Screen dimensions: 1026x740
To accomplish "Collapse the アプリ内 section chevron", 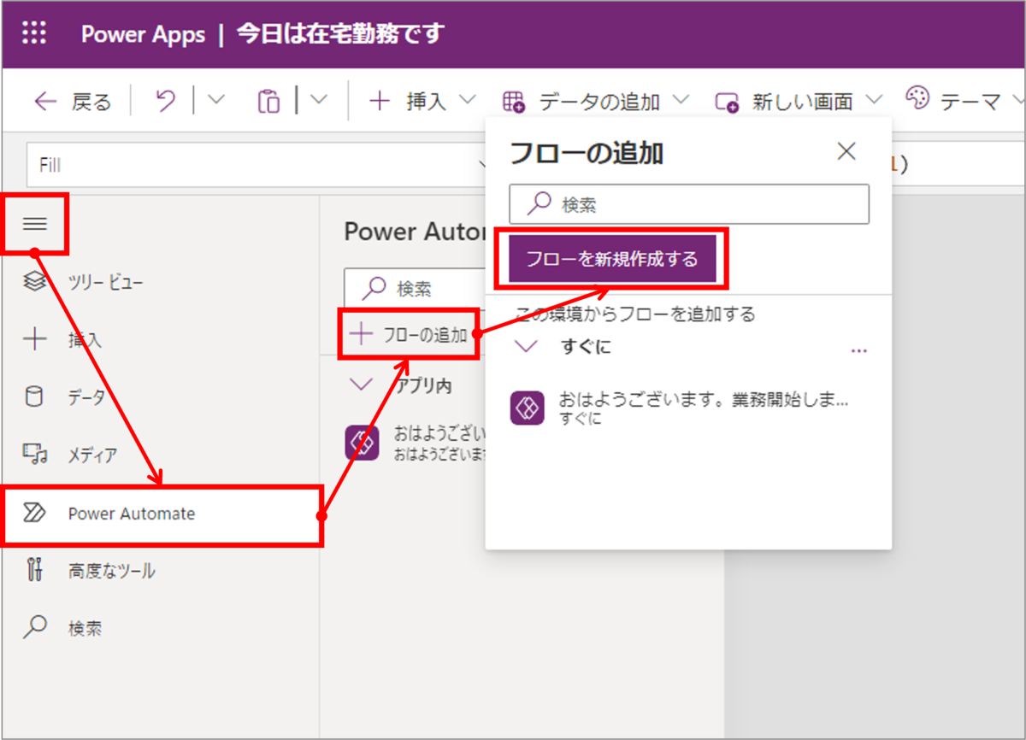I will tap(362, 385).
